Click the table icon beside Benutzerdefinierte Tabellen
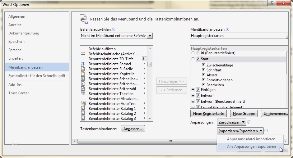The image size is (293, 158). click(x=83, y=94)
